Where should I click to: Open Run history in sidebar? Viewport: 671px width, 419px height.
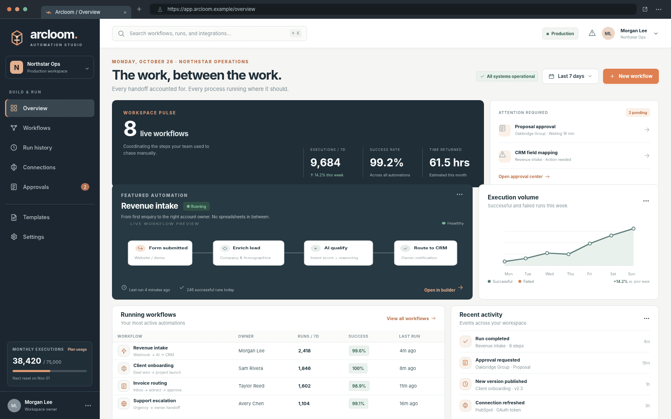coord(49,147)
